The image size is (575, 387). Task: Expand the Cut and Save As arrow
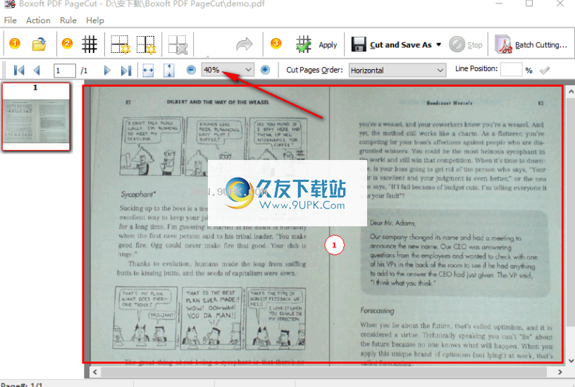[x=438, y=44]
